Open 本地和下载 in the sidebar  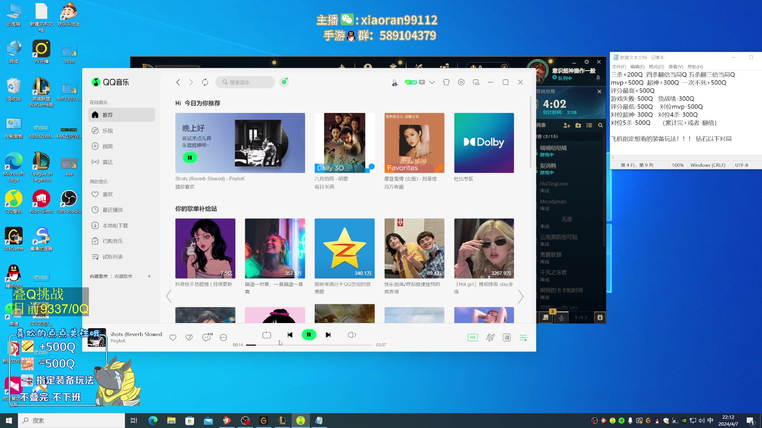pyautogui.click(x=121, y=225)
